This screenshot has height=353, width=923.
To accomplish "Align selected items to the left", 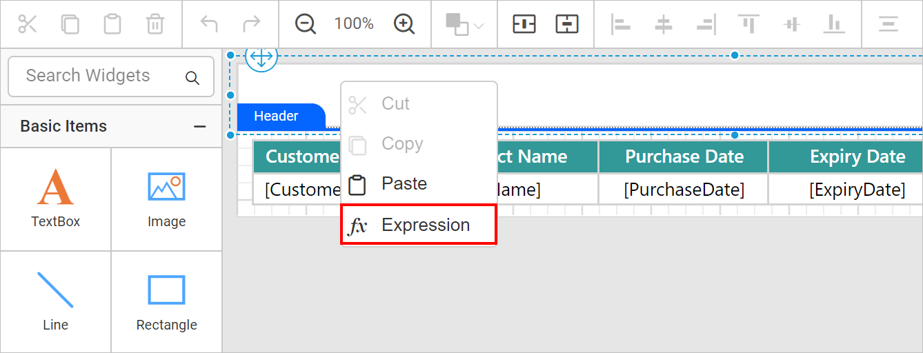I will coord(621,24).
